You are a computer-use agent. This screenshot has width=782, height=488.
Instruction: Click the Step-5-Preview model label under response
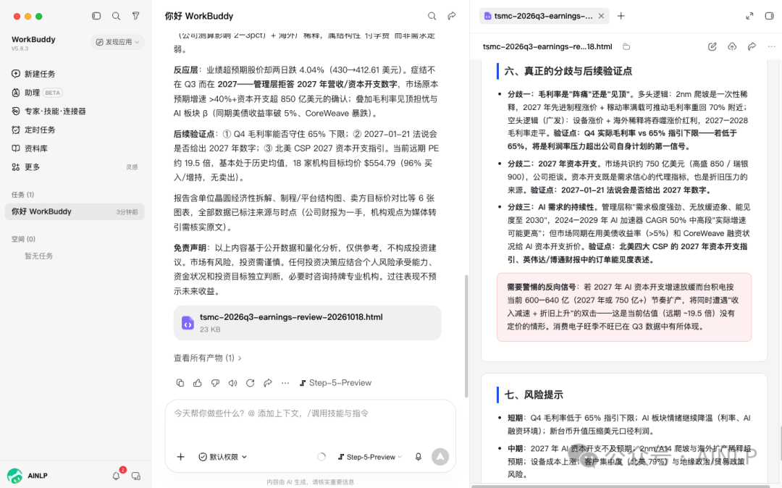(336, 383)
